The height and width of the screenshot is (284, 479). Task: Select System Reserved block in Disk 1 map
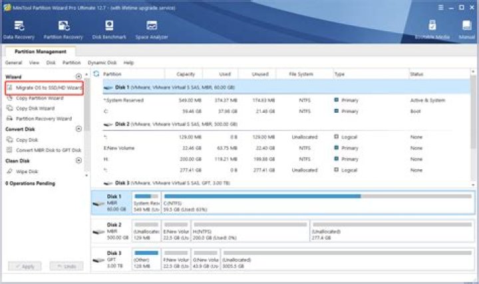tap(146, 202)
